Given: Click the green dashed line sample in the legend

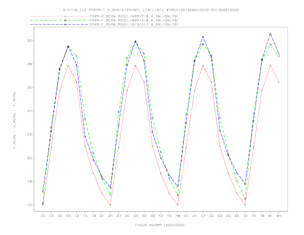Looking at the screenshot, I should tap(59, 20).
